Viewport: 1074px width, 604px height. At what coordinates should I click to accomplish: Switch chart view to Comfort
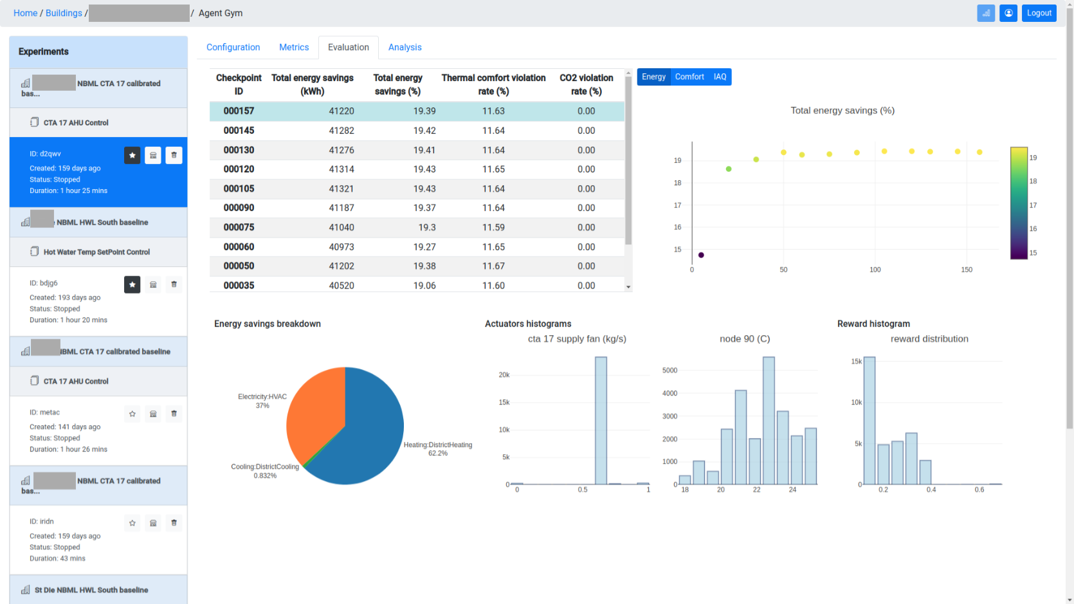tap(689, 77)
